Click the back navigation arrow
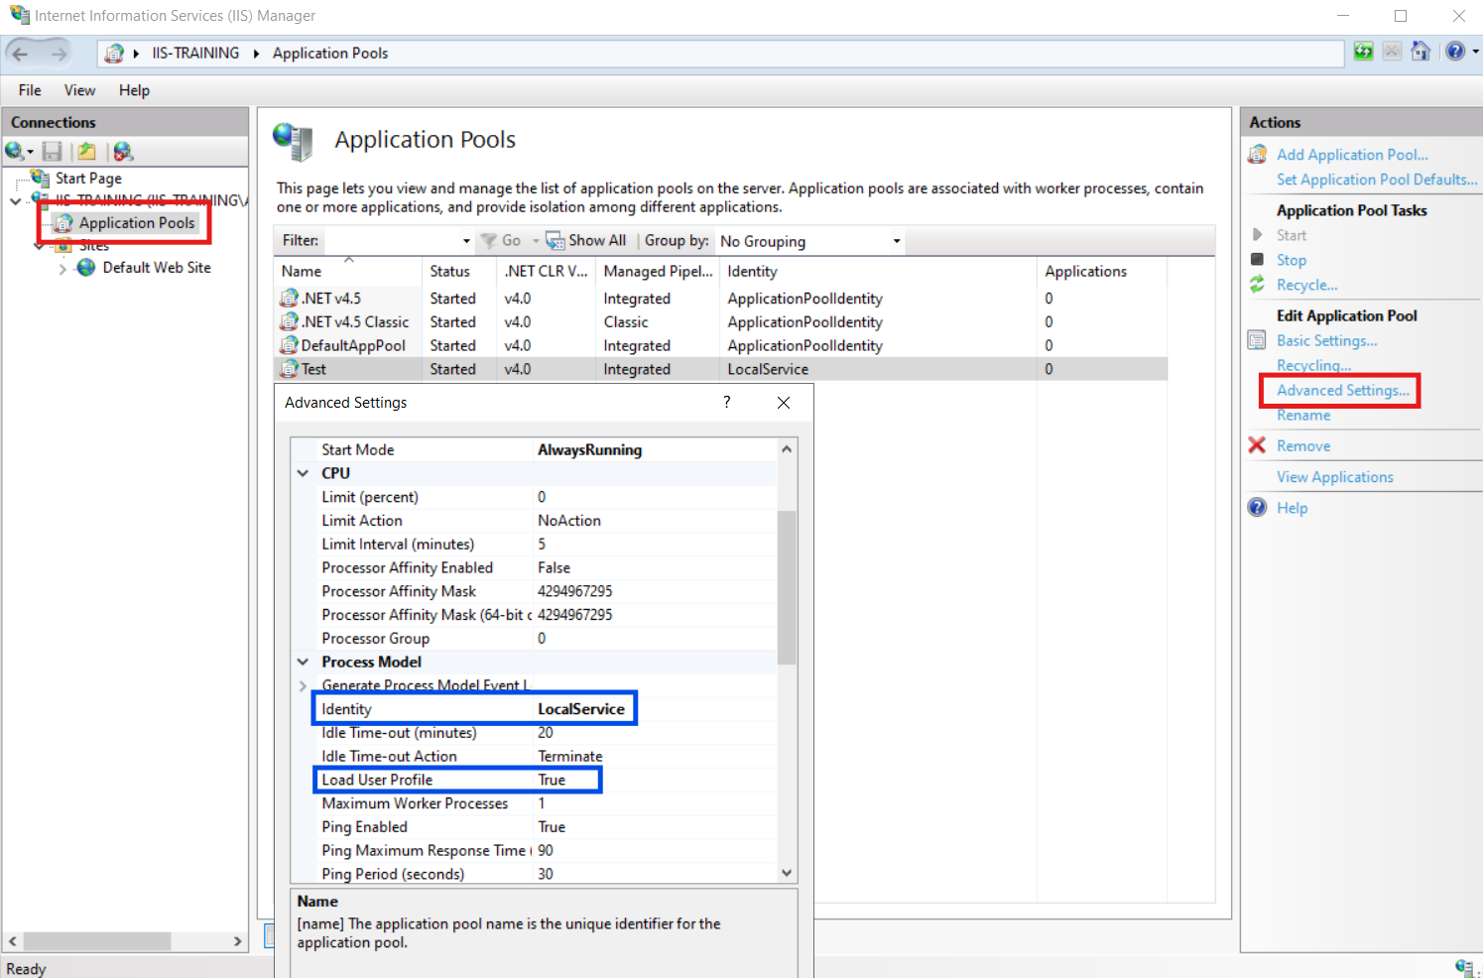 (21, 54)
